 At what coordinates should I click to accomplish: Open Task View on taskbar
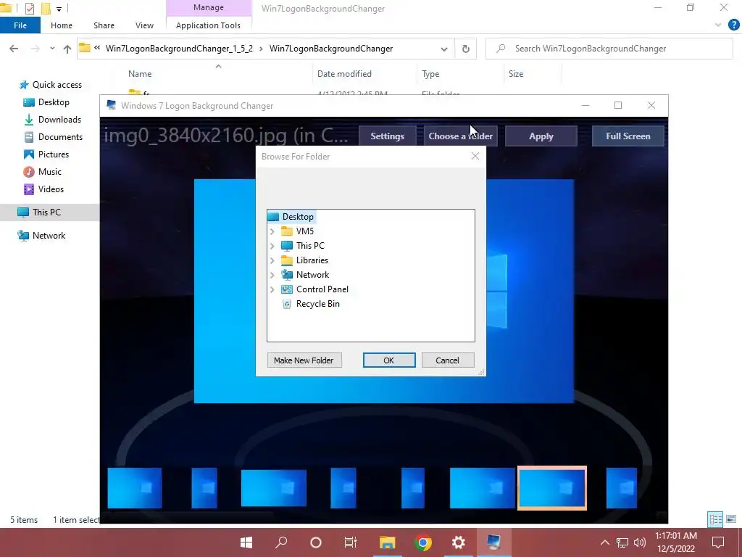tap(351, 542)
